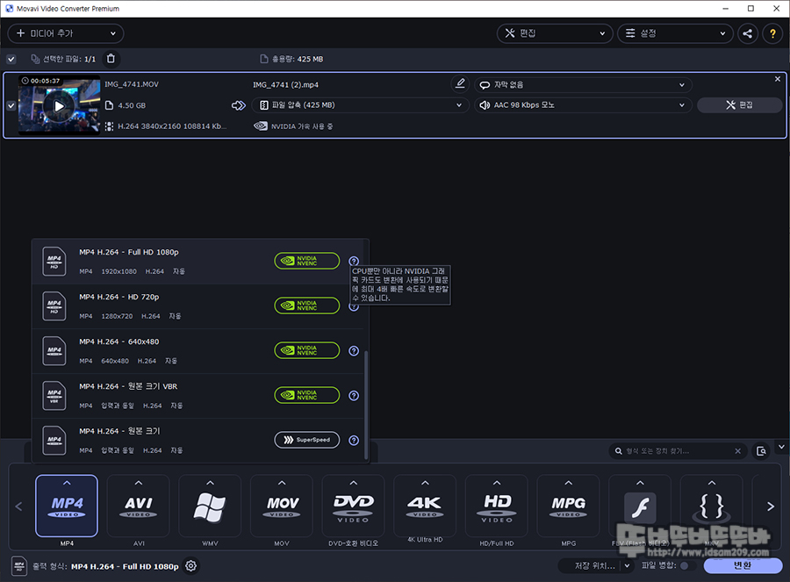Choose the DVD-compatible video format

tap(353, 506)
